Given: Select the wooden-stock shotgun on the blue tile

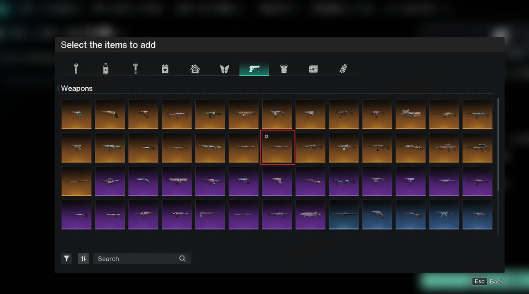Looking at the screenshot, I should click(411, 214).
